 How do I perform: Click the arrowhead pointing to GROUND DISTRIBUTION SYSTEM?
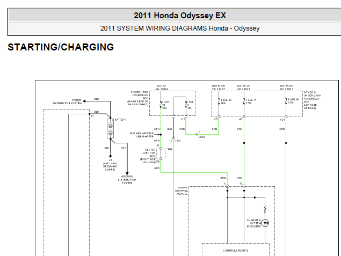tap(127, 173)
